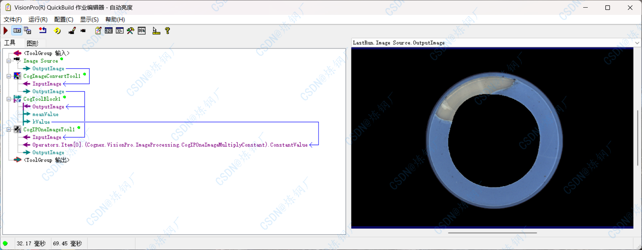The image size is (642, 250).
Task: Select the <ToolGroup 输入> row
Action: (47, 53)
